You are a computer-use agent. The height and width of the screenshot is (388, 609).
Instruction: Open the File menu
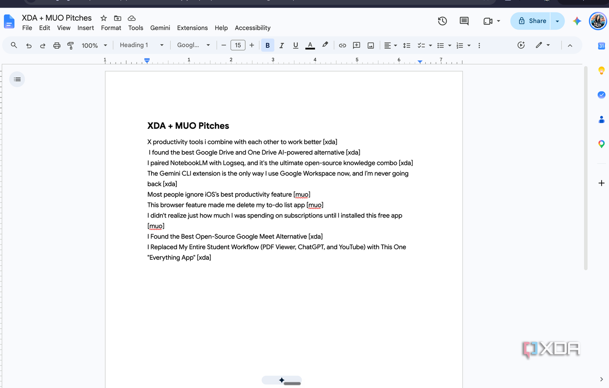[x=27, y=28]
